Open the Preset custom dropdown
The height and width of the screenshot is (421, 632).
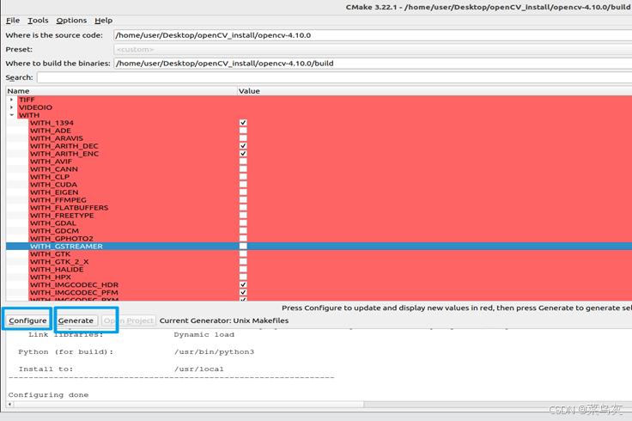(373, 49)
